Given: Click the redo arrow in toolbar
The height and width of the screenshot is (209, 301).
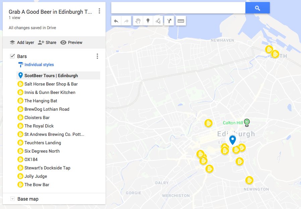Looking at the screenshot, I should 126,21.
